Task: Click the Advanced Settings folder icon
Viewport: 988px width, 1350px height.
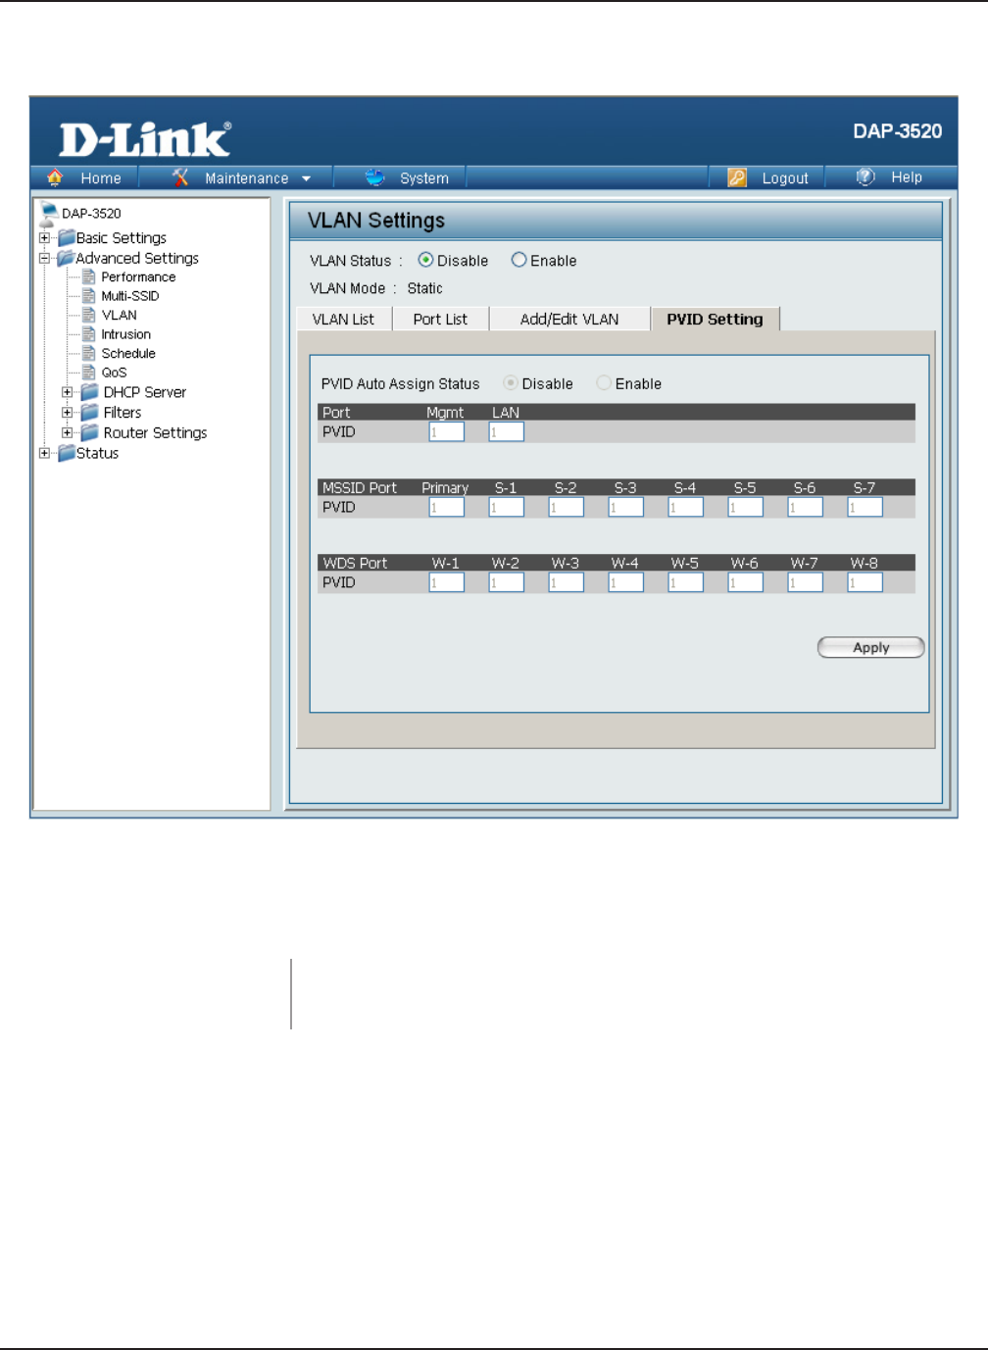Action: (67, 258)
